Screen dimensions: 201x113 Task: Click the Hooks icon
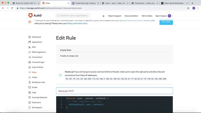pos(30,77)
